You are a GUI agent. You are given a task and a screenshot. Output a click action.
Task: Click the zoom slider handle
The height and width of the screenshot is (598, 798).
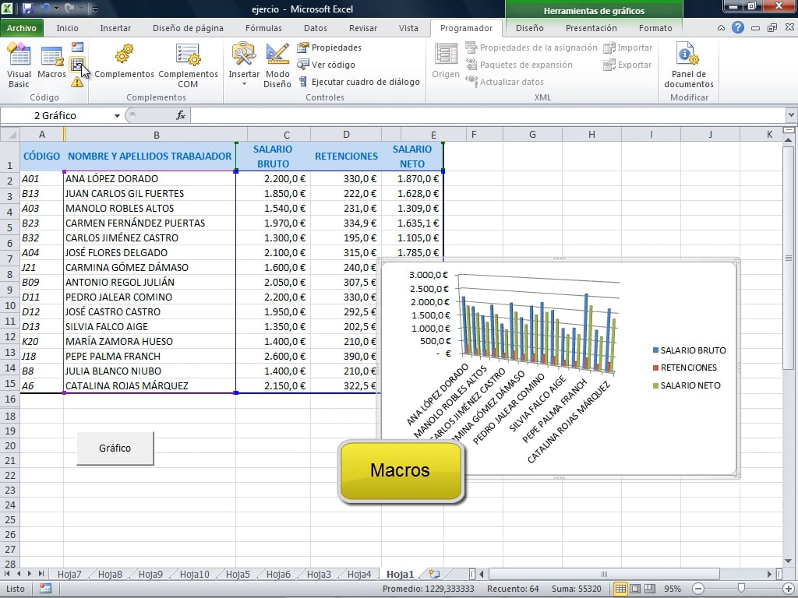tap(741, 589)
